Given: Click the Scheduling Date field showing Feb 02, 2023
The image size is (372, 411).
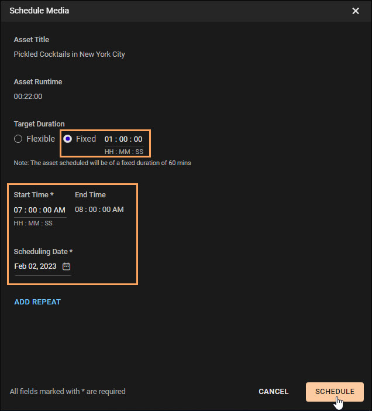Looking at the screenshot, I should coord(43,266).
